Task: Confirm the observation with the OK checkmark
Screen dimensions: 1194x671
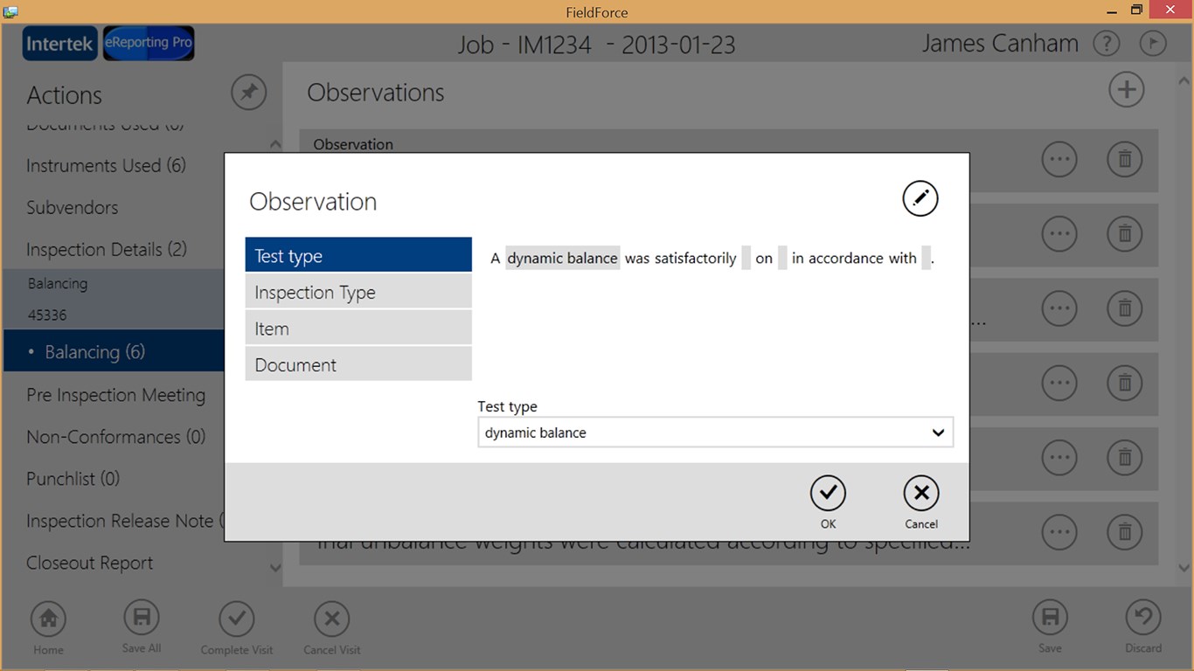Action: click(x=828, y=494)
